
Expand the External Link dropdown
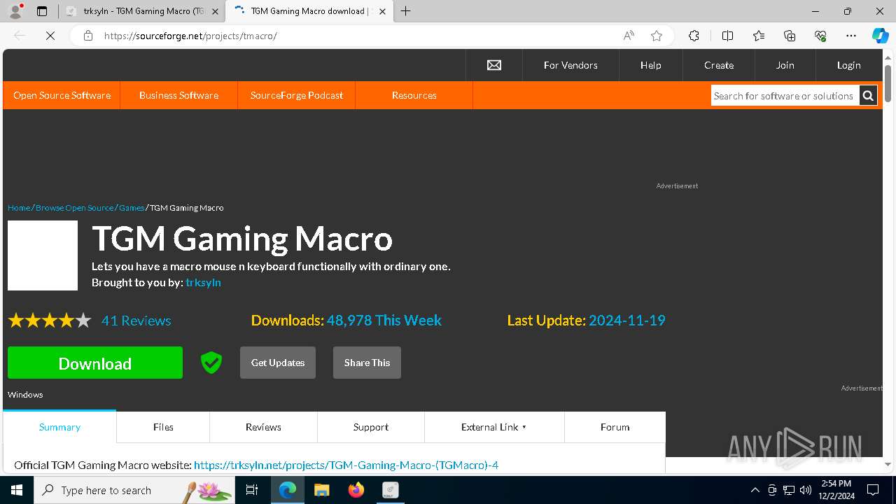click(494, 427)
